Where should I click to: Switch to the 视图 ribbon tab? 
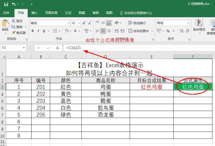(x=109, y=13)
